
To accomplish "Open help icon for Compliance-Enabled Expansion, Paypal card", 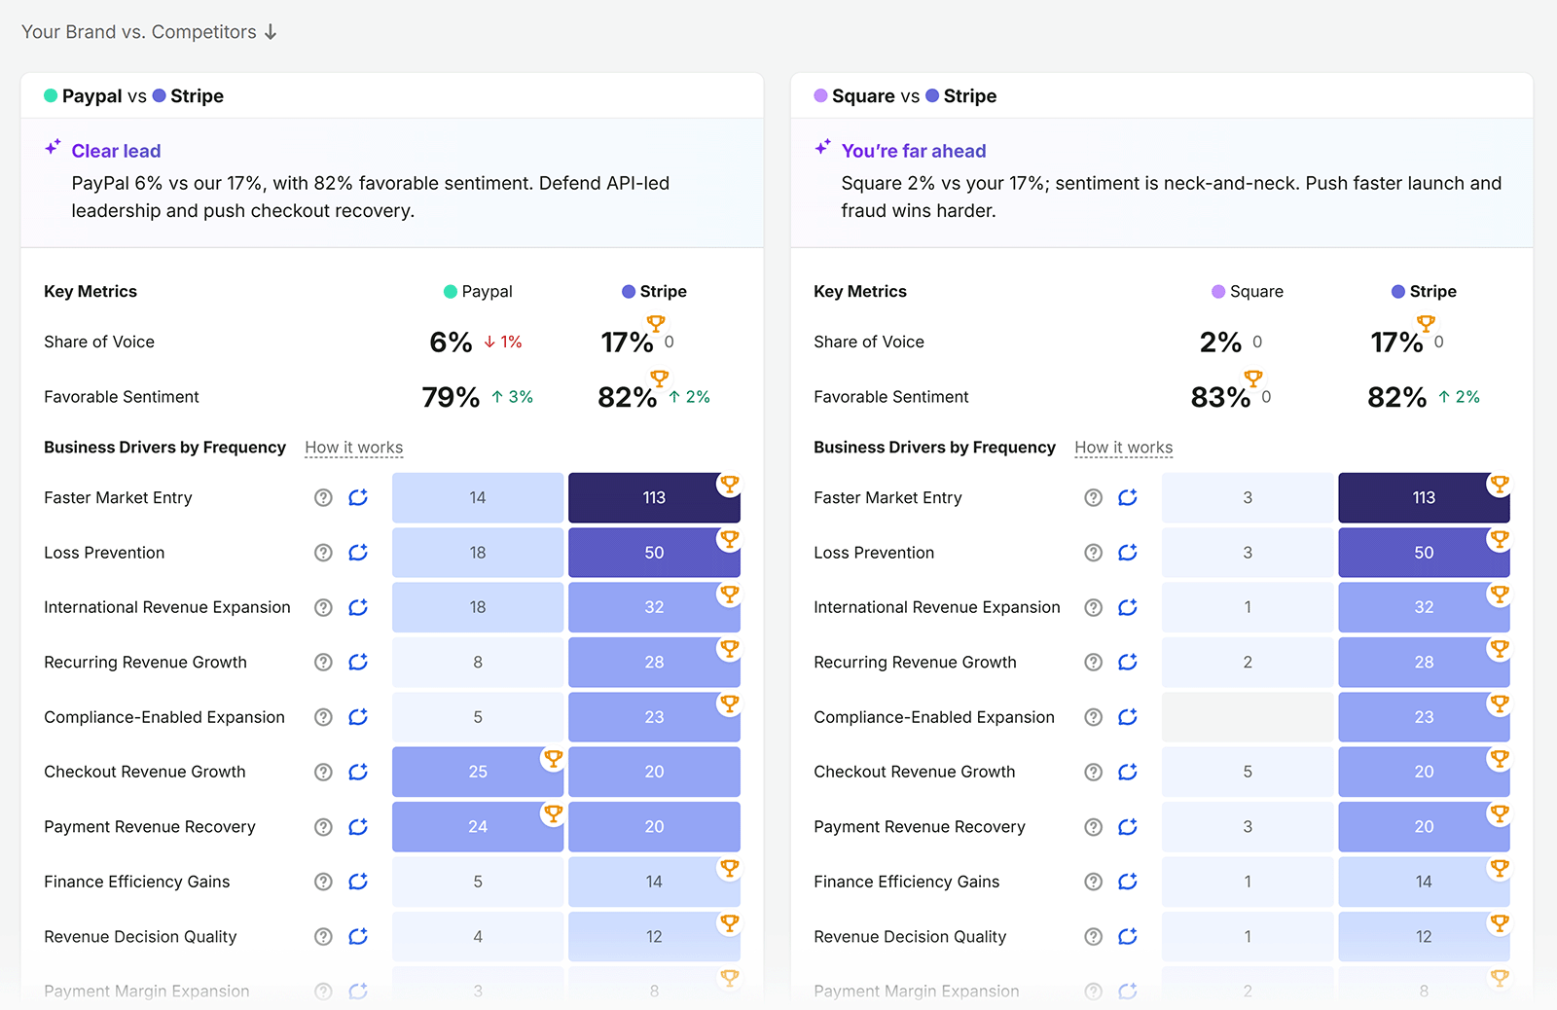I will tap(323, 717).
